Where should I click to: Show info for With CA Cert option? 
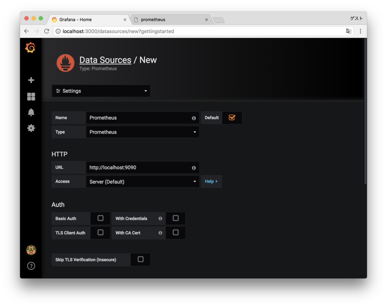coord(160,233)
